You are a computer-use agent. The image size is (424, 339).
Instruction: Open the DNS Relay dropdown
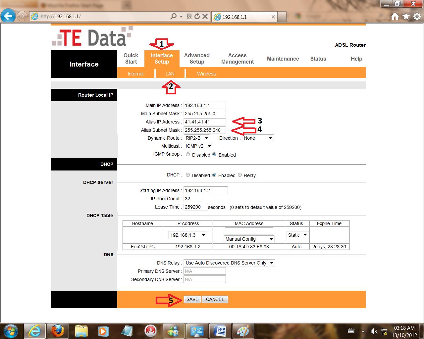(272, 263)
